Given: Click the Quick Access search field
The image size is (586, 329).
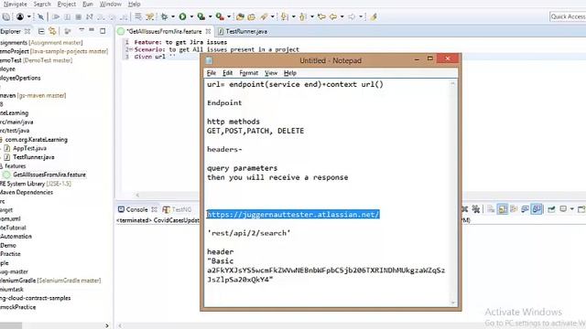Looking at the screenshot, I should coord(568,16).
